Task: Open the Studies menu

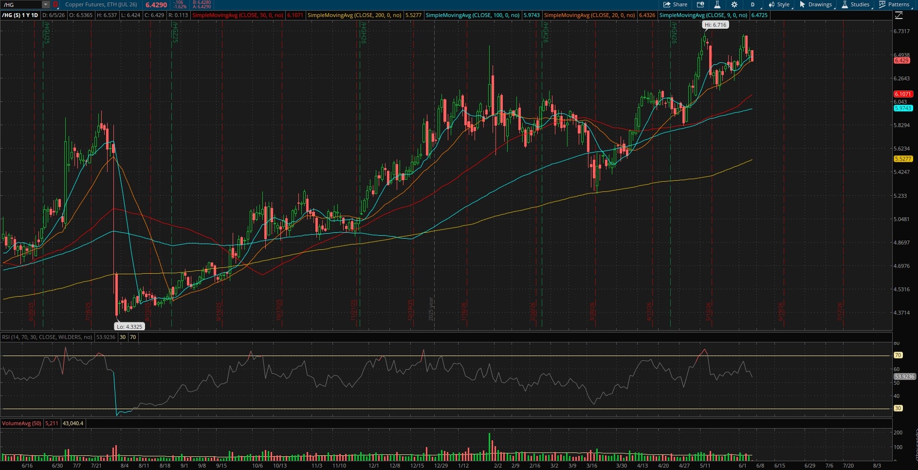Action: coord(856,4)
